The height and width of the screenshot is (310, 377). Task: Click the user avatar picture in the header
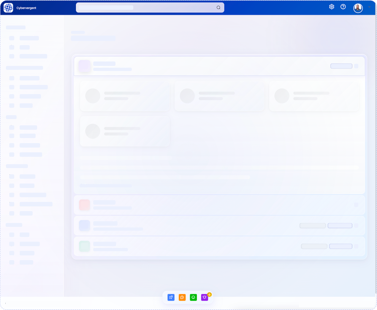coord(358,8)
